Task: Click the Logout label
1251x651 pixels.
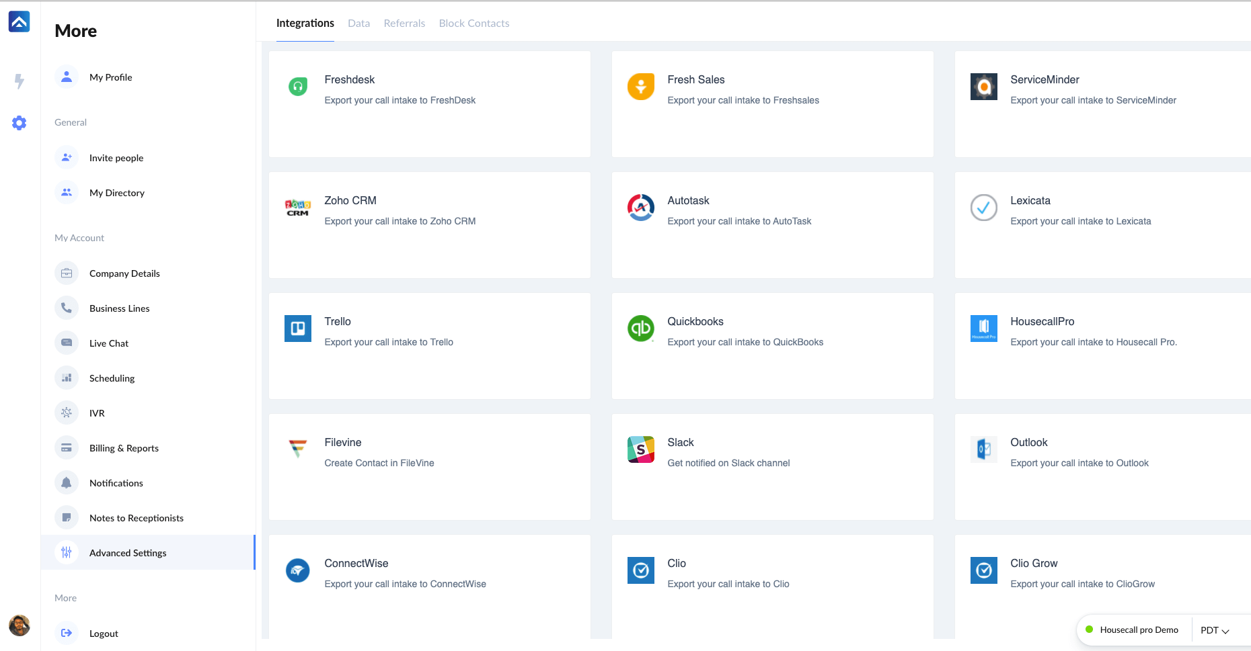Action: pos(104,634)
